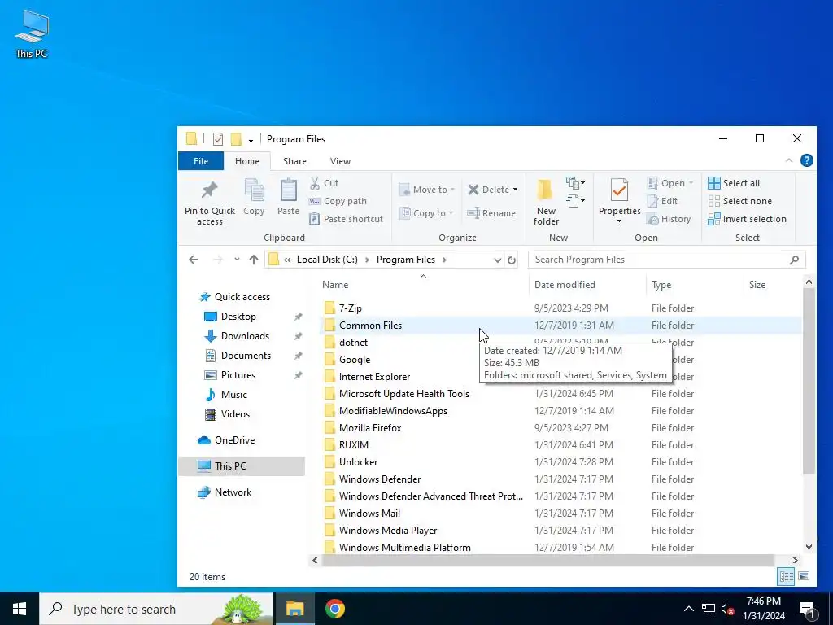
Task: Click Edit in Open group
Action: tap(662, 201)
